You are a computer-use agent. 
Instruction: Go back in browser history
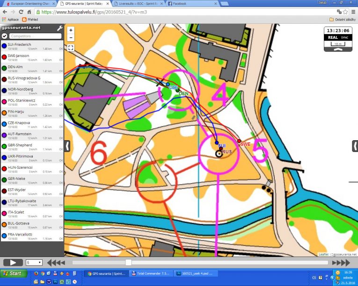click(x=5, y=12)
